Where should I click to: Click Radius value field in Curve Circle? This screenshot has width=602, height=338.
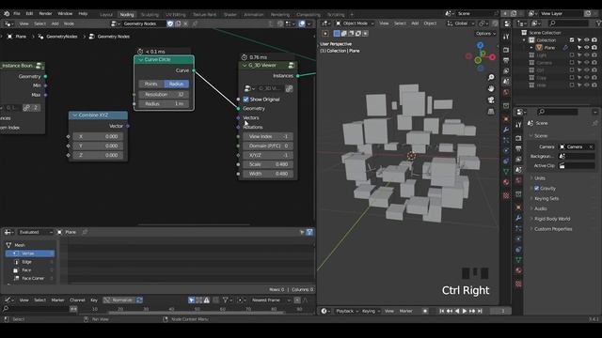164,104
